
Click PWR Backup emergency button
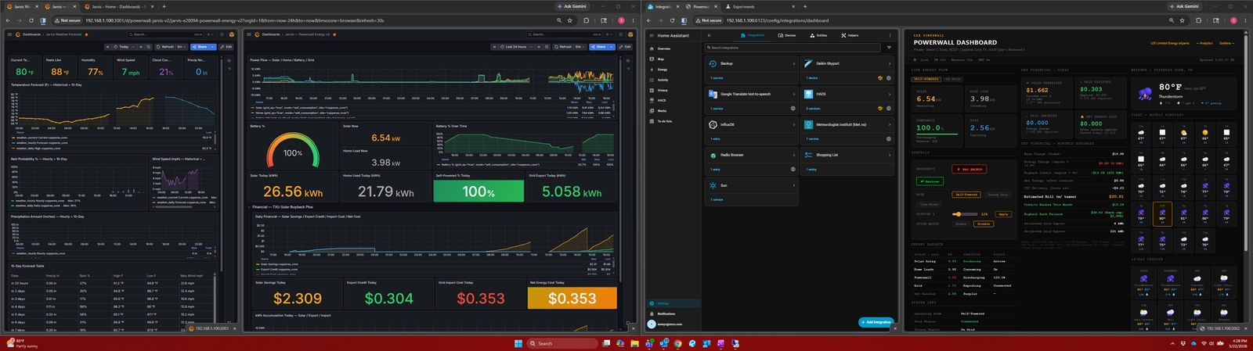click(970, 169)
